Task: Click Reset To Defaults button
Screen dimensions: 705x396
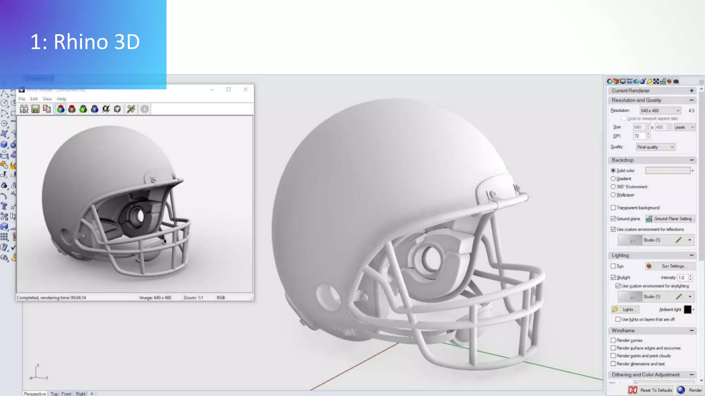Action: coord(650,390)
